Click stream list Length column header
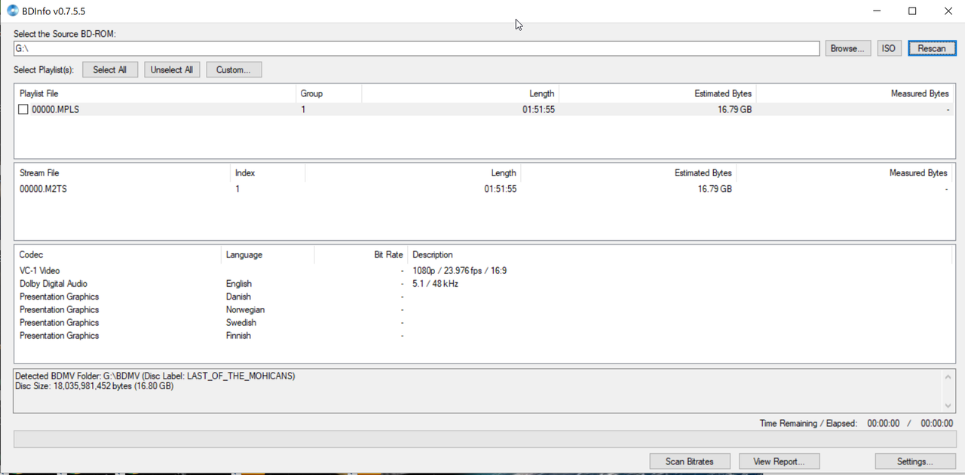This screenshot has height=475, width=965. point(413,172)
